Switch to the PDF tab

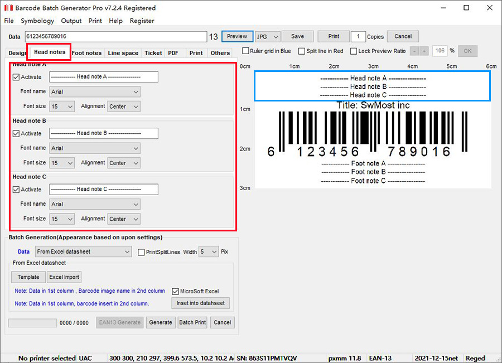[173, 53]
